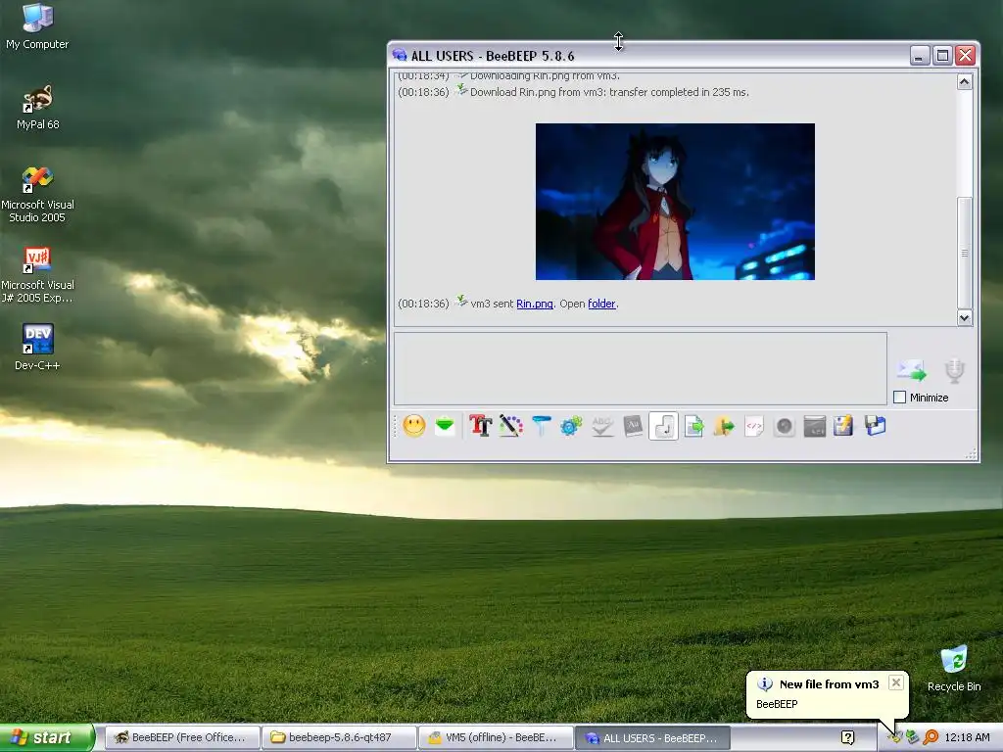Click the BeeBEEP yellow tray icon

pyautogui.click(x=894, y=738)
